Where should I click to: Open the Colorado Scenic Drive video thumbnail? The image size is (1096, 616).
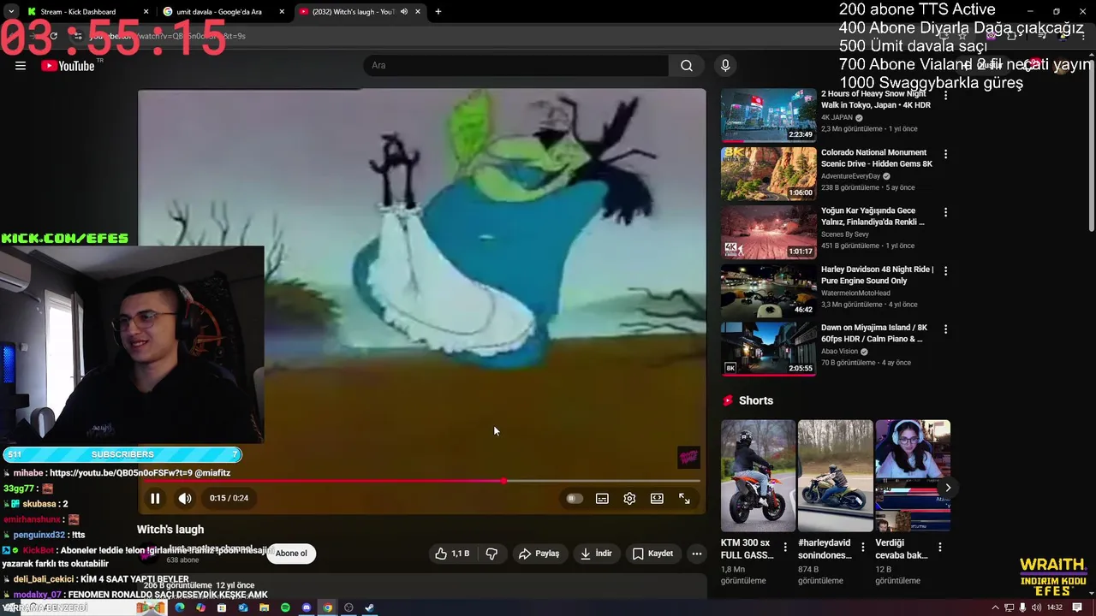[768, 174]
